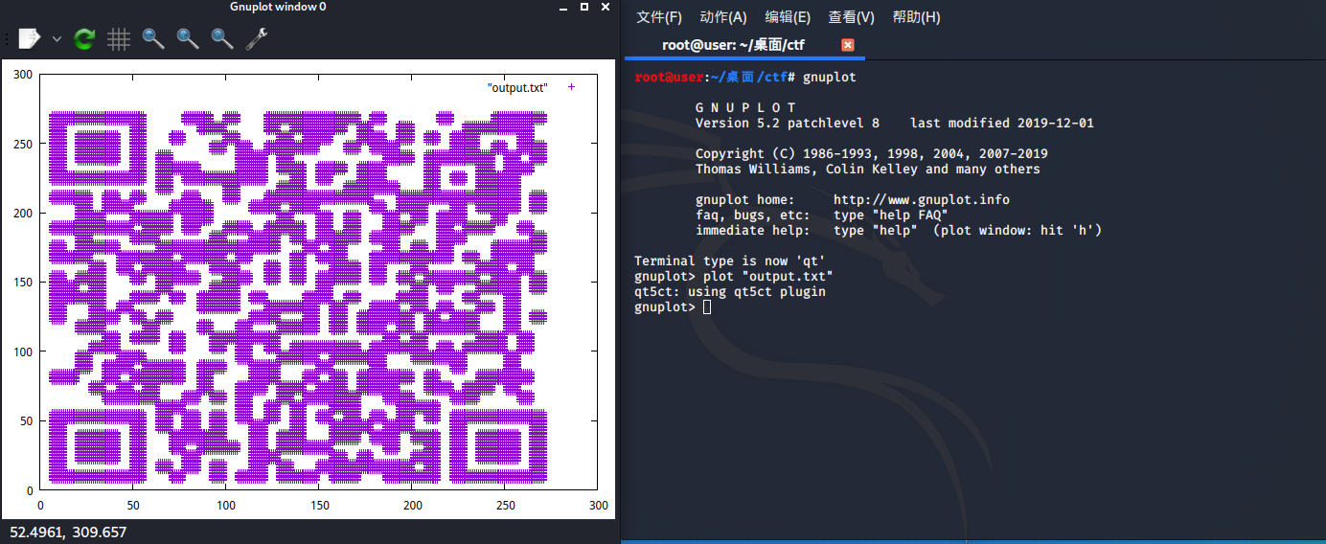
Task: Click the y-axis label 250 on the plot
Action: coord(22,144)
